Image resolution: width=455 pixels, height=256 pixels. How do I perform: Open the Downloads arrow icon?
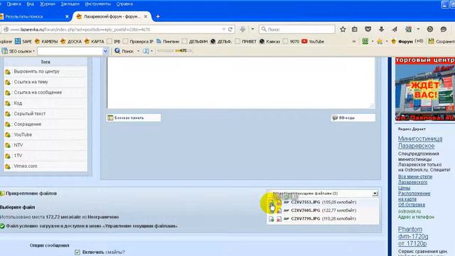[381, 29]
